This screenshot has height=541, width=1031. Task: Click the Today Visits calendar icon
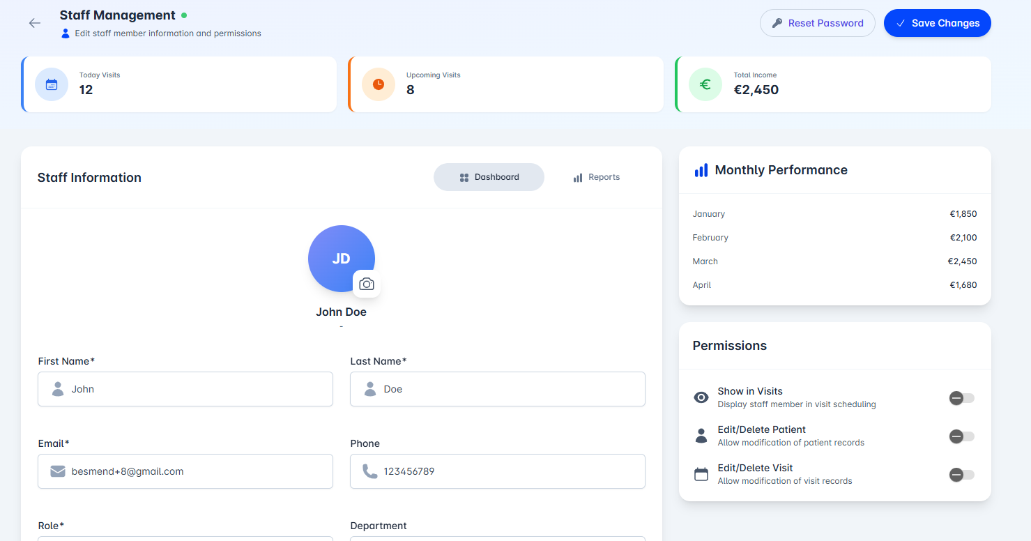tap(52, 84)
